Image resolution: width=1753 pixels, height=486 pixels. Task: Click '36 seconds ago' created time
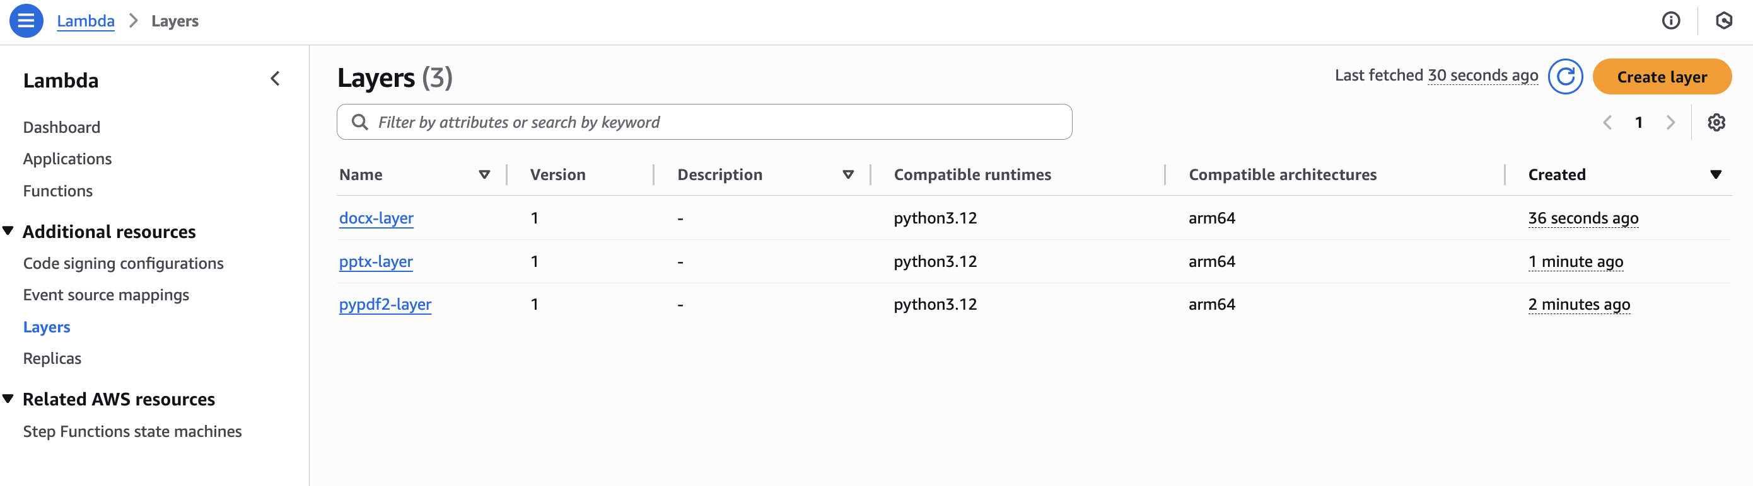pos(1583,218)
